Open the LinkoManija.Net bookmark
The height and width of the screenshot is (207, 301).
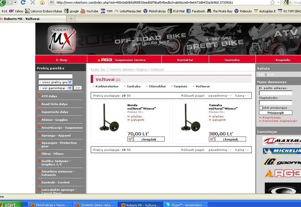pyautogui.click(x=128, y=11)
